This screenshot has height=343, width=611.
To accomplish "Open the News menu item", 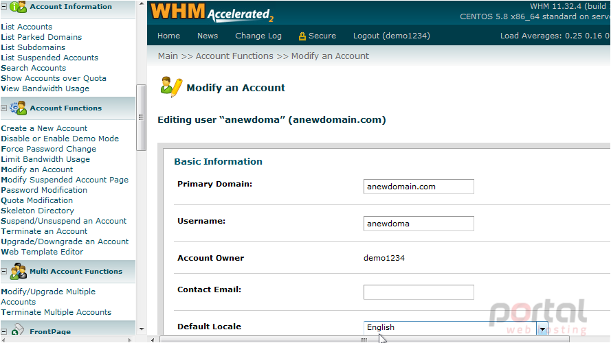I will pos(208,36).
